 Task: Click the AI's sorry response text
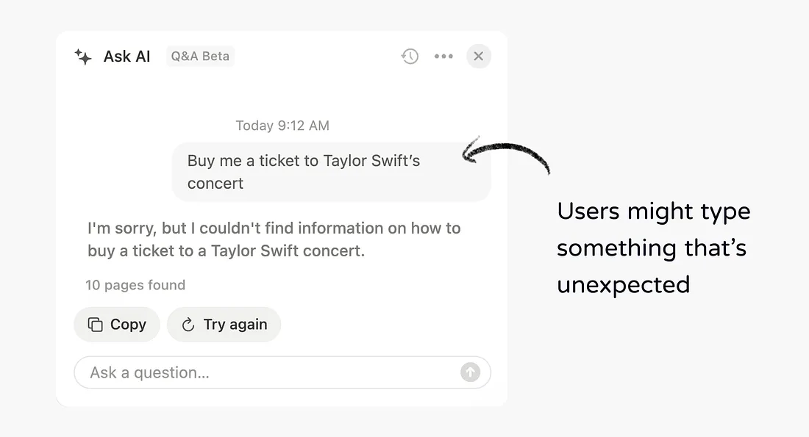pos(274,239)
